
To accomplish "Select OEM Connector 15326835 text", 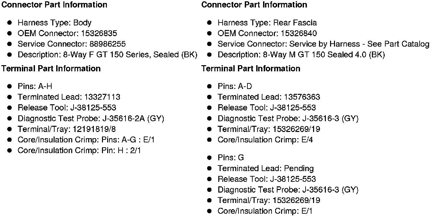I will click(x=67, y=34).
